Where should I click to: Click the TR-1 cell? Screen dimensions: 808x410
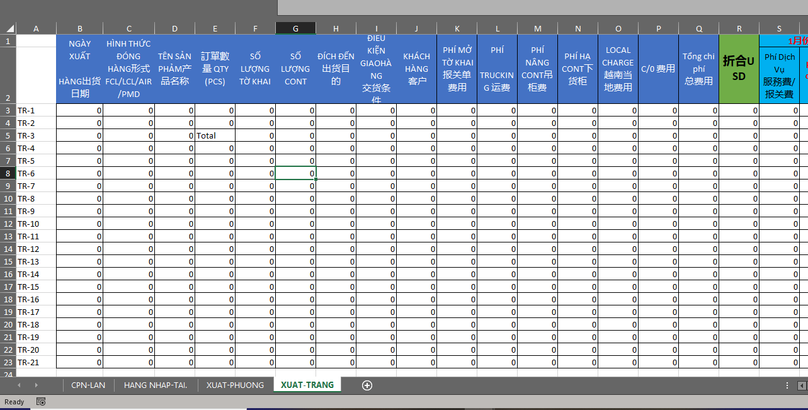36,110
